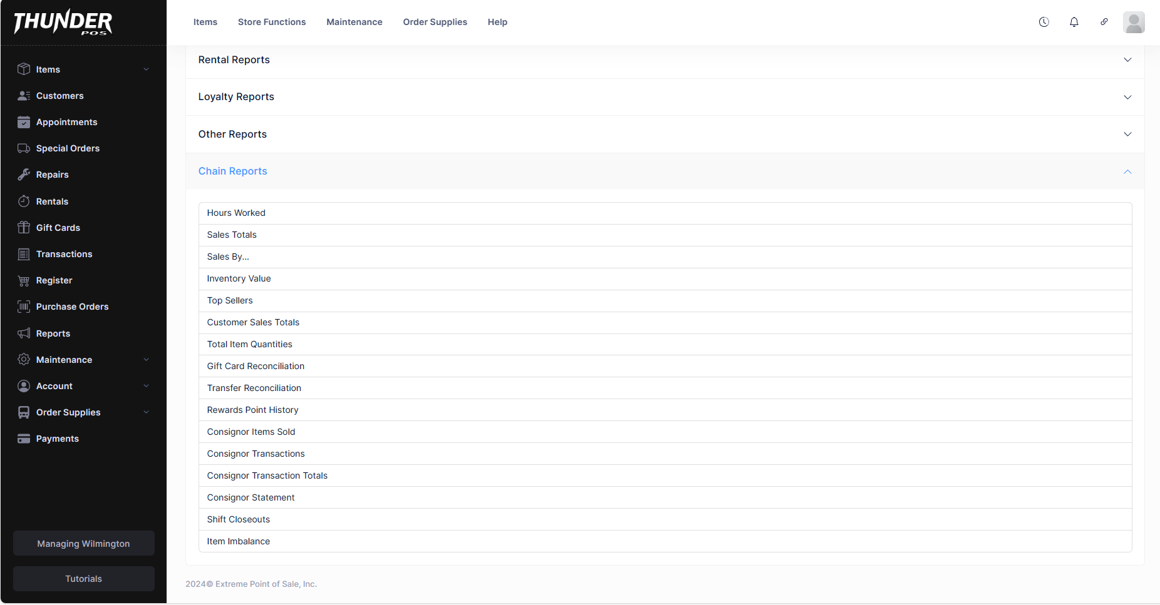Image resolution: width=1160 pixels, height=605 pixels.
Task: Click the Purchase Orders barcode icon
Action: pyautogui.click(x=24, y=307)
